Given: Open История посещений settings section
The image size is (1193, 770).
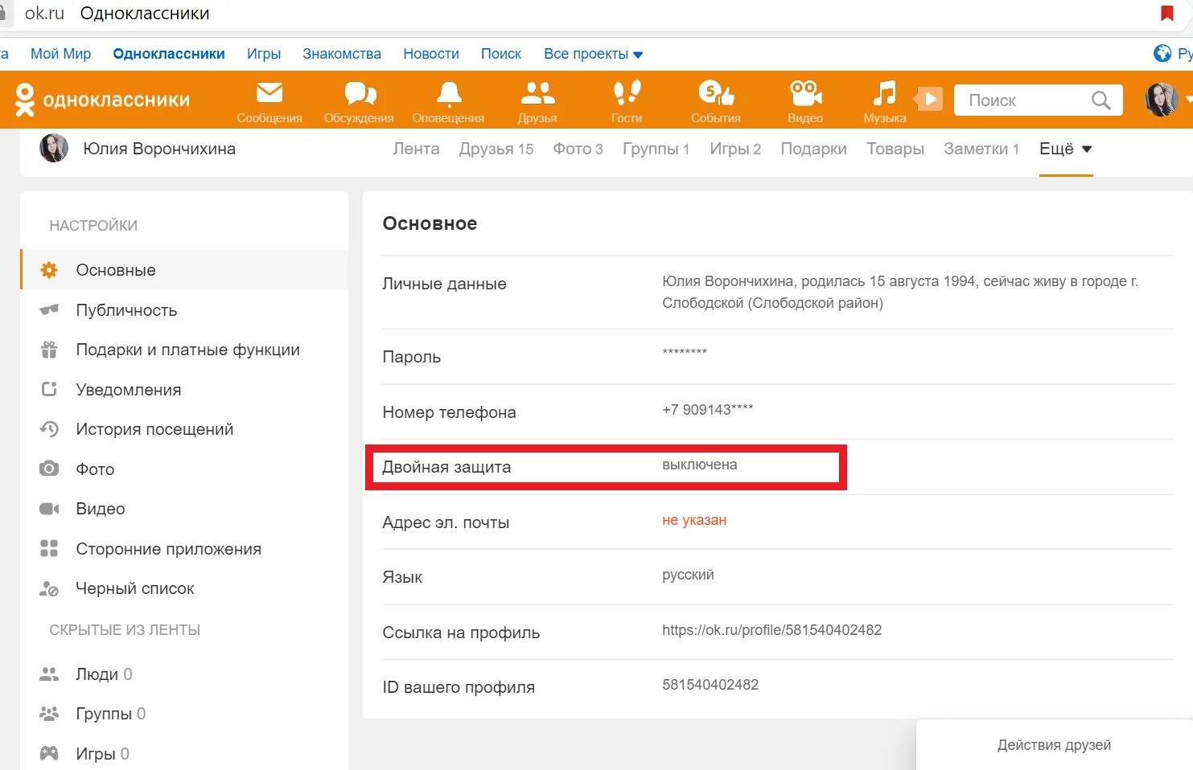Looking at the screenshot, I should click(154, 429).
